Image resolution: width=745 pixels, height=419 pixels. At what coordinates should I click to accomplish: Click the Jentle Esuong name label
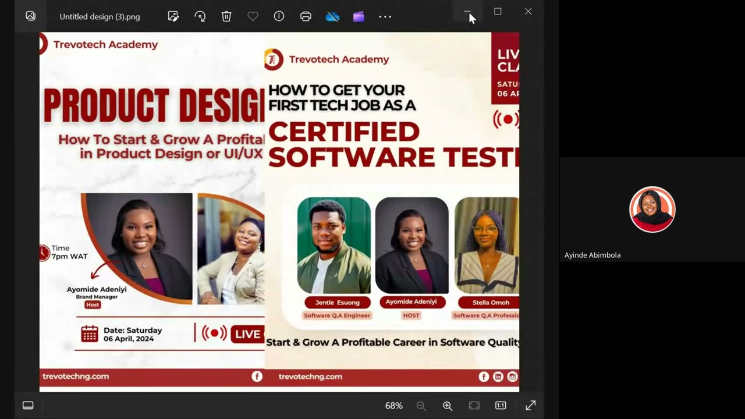338,303
